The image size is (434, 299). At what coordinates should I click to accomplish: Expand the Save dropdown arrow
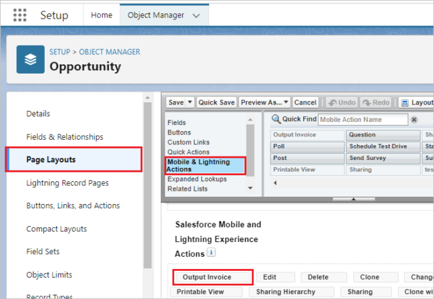point(190,102)
